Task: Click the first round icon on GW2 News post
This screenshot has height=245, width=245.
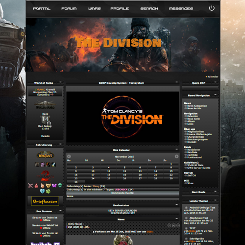Action: [x=169, y=225]
